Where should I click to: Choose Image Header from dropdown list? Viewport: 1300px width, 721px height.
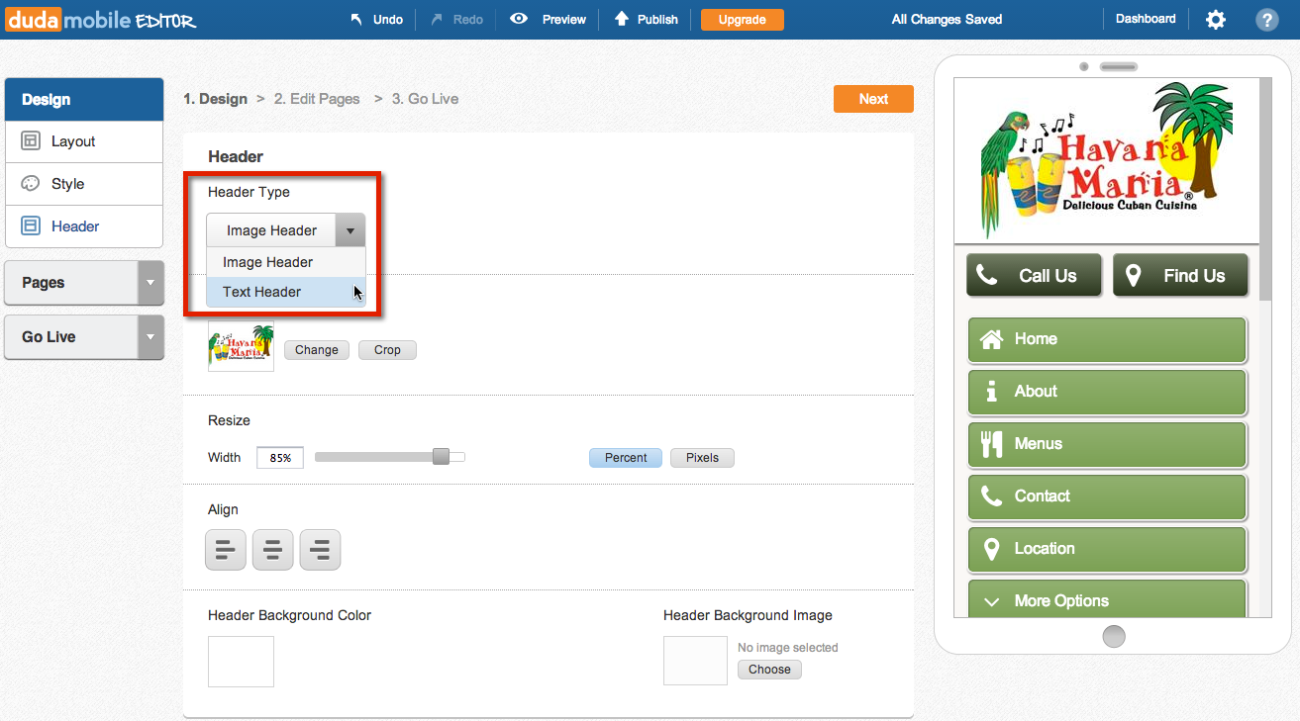point(286,262)
